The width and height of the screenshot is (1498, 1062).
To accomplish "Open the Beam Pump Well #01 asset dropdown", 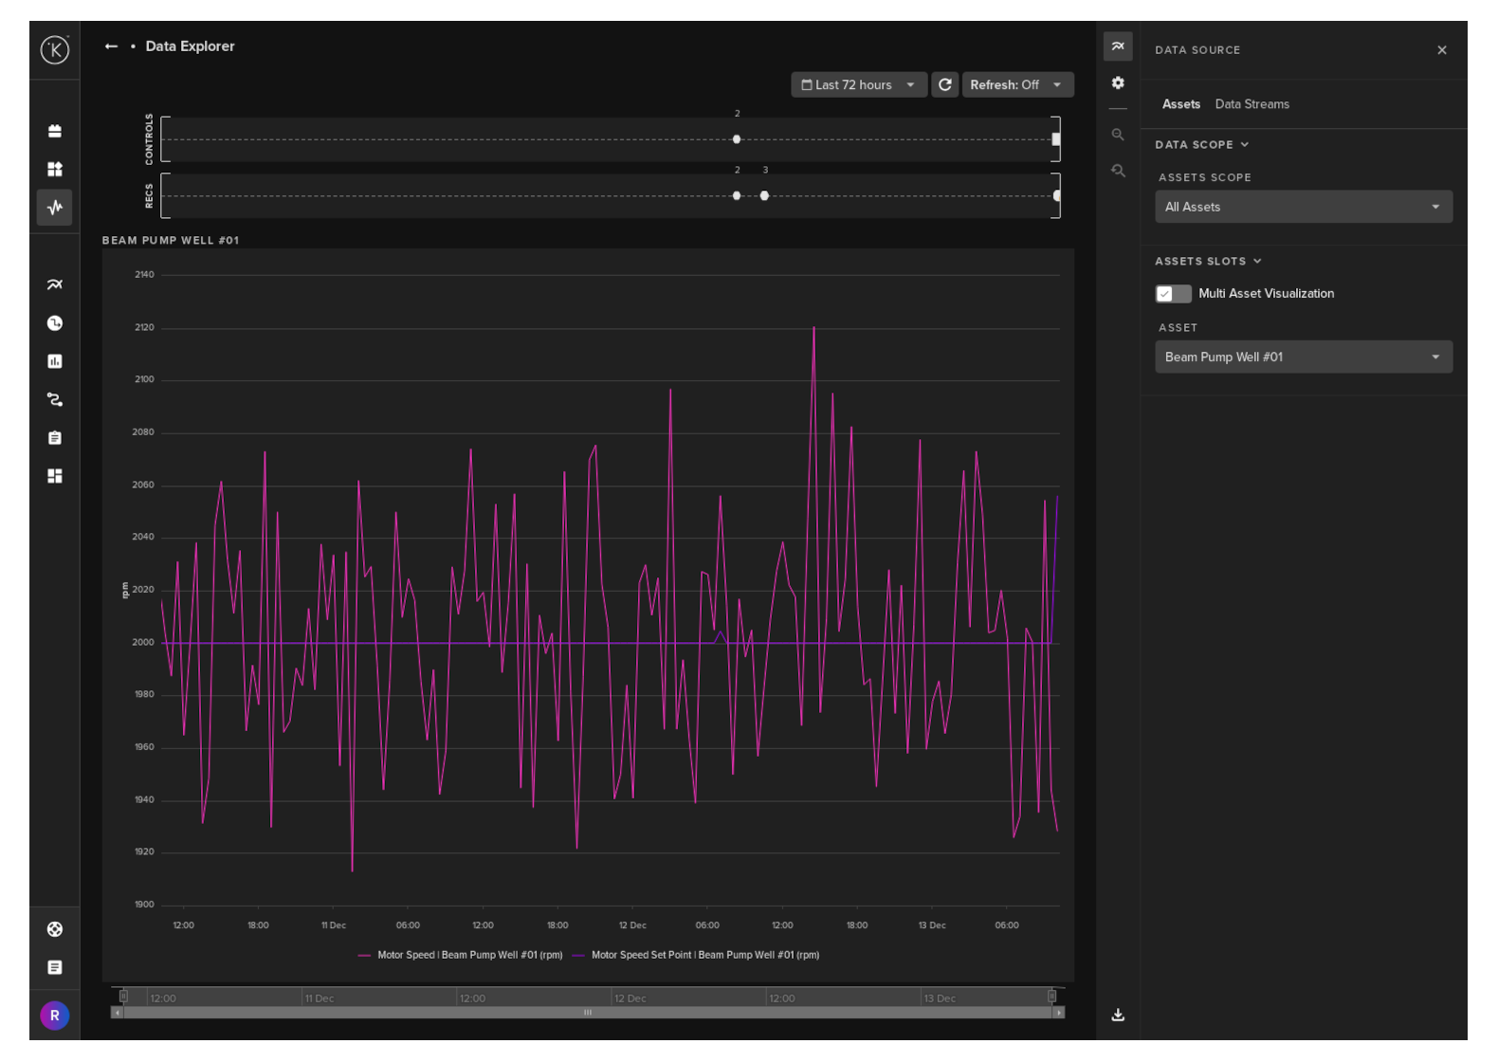I will pos(1303,357).
